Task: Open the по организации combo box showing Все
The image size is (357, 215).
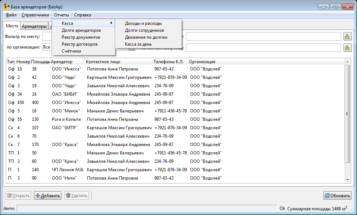Action: [47, 47]
